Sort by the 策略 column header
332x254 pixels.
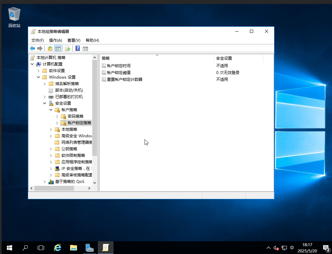(157, 58)
